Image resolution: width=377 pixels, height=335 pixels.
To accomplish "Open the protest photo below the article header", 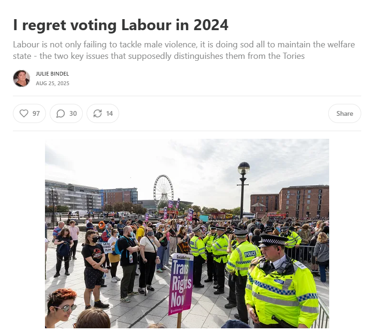I will tap(187, 233).
